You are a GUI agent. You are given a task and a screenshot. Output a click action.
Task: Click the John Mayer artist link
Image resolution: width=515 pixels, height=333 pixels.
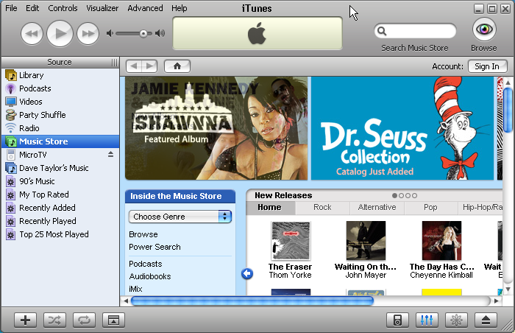[x=366, y=275]
